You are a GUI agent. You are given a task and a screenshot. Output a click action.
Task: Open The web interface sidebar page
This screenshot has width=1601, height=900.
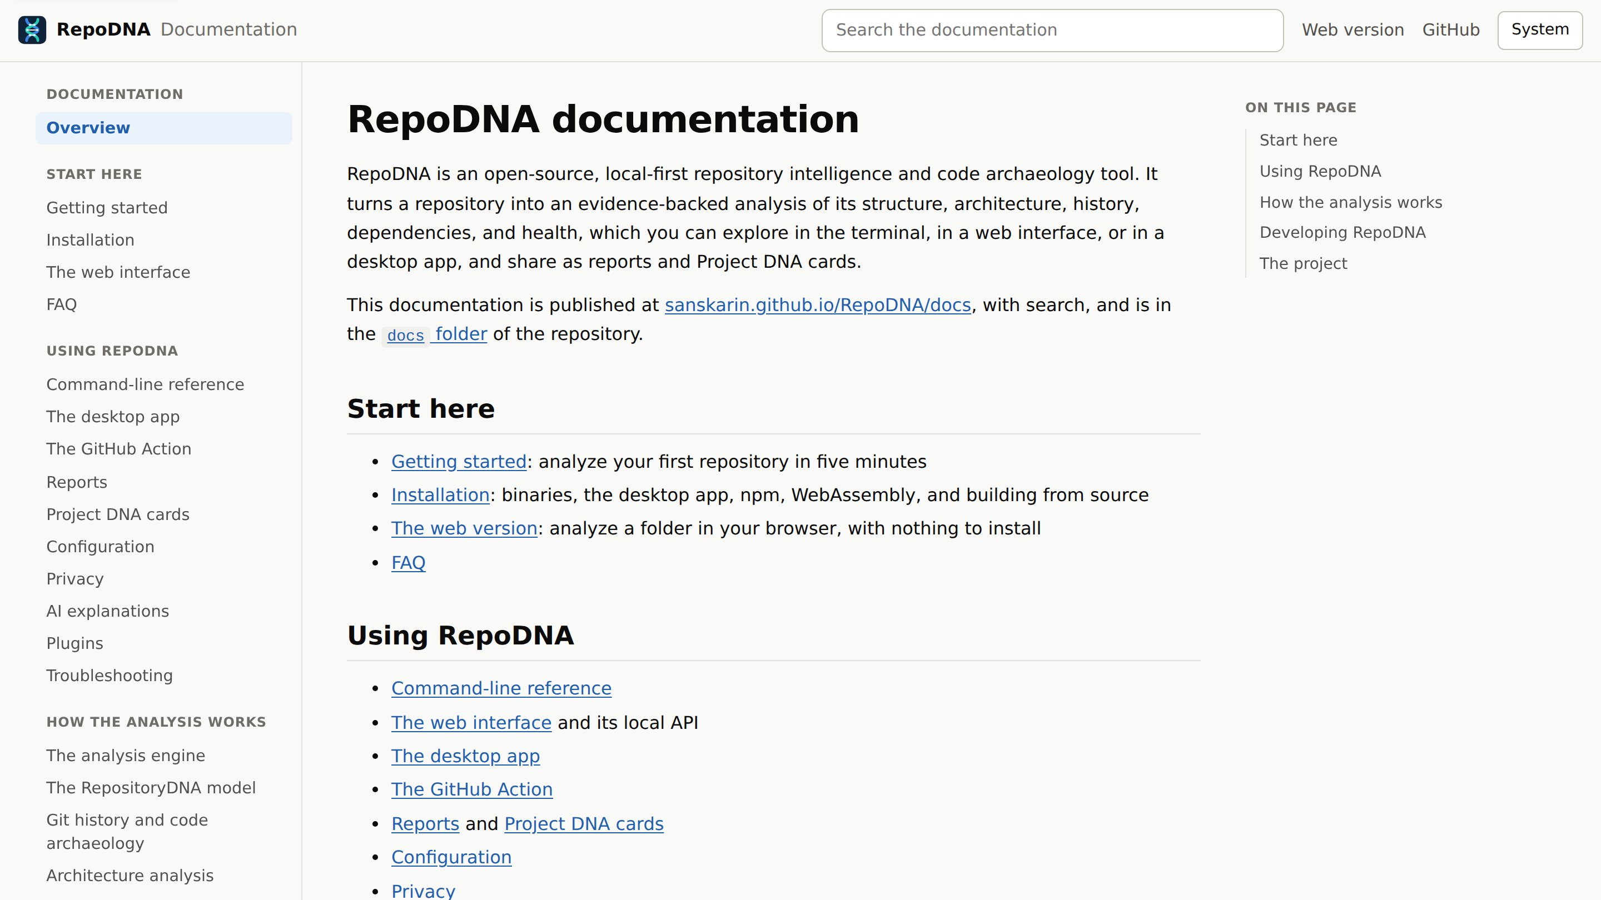[x=118, y=272]
